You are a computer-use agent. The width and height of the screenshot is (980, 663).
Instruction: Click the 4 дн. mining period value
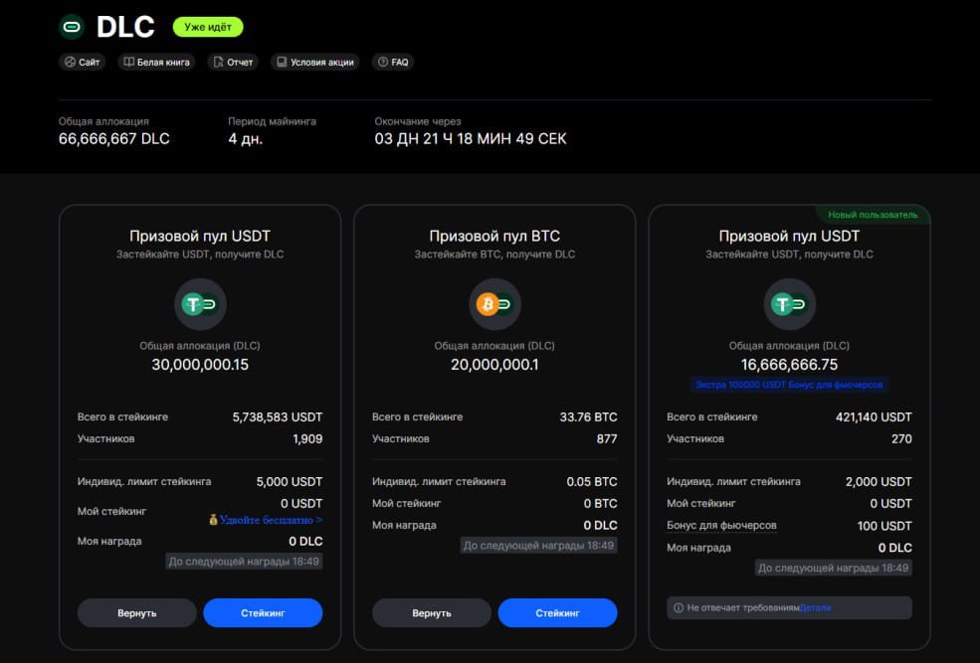pos(245,138)
